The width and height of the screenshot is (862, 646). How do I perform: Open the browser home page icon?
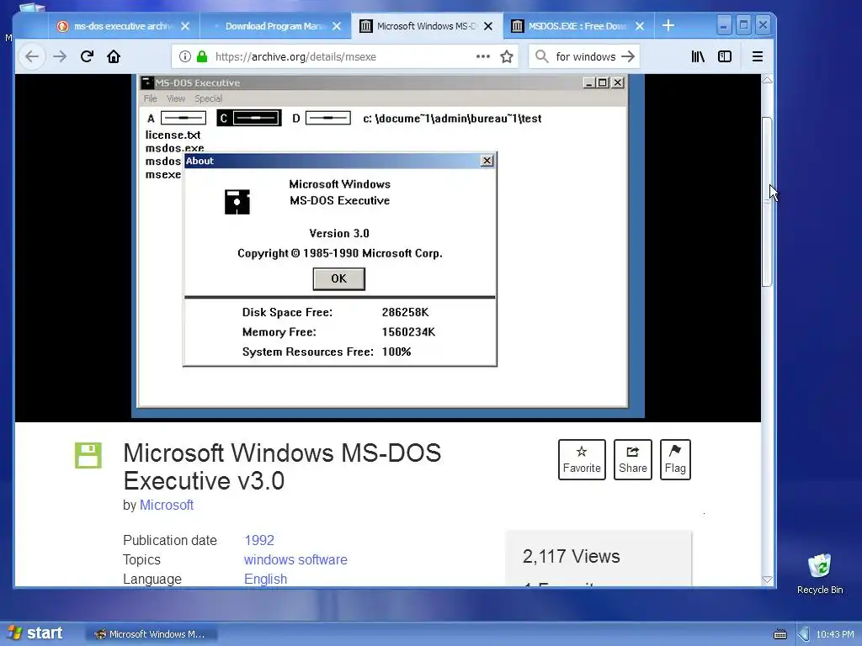tap(114, 56)
